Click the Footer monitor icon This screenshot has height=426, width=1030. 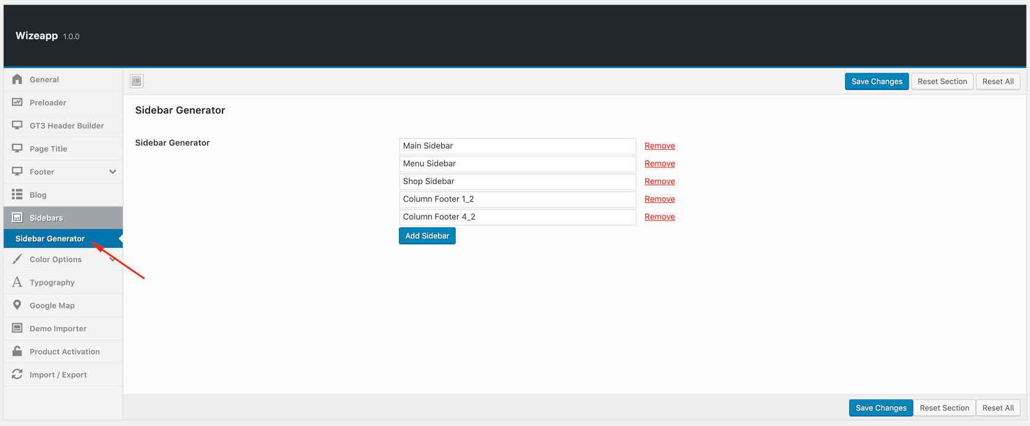tap(17, 172)
